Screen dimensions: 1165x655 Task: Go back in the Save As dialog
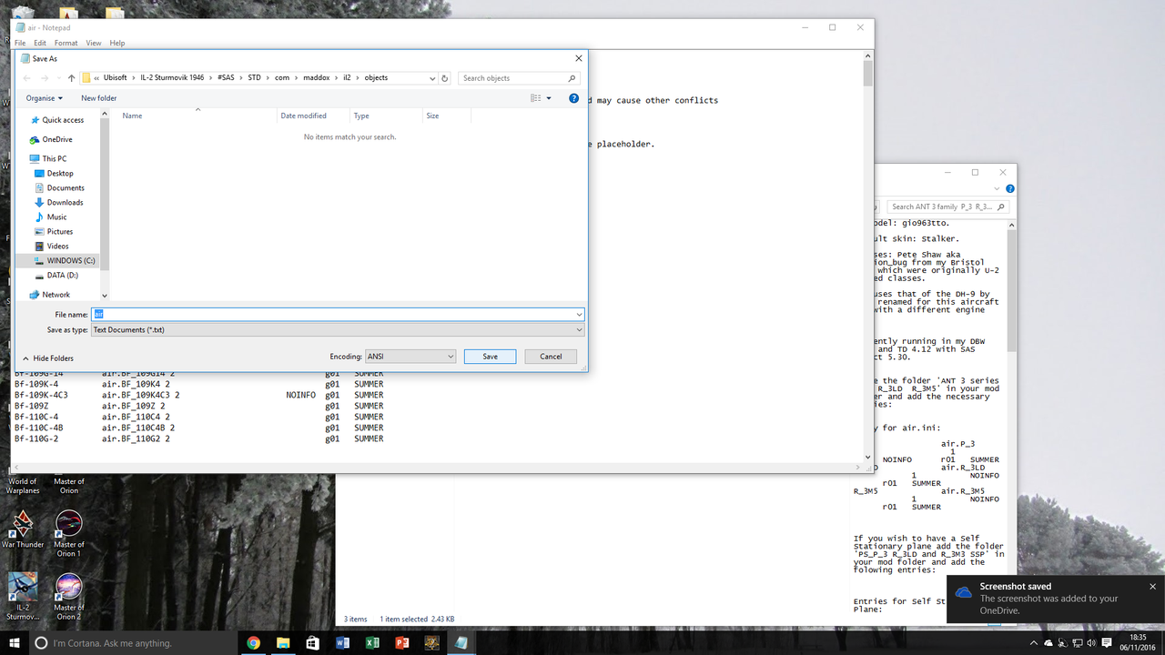pos(27,78)
